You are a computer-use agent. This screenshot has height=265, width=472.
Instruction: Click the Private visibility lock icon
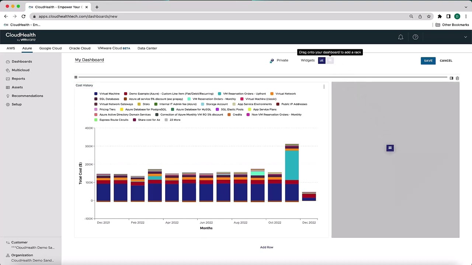[272, 61]
